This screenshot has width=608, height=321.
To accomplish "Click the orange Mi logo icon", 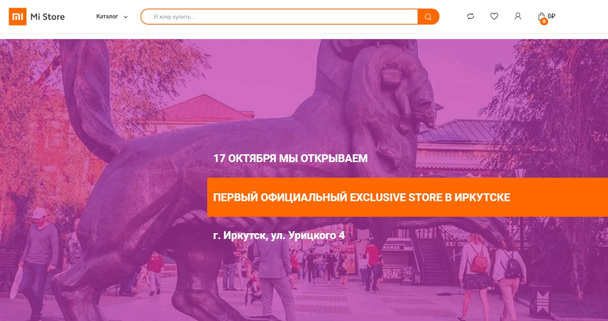I will pos(18,17).
